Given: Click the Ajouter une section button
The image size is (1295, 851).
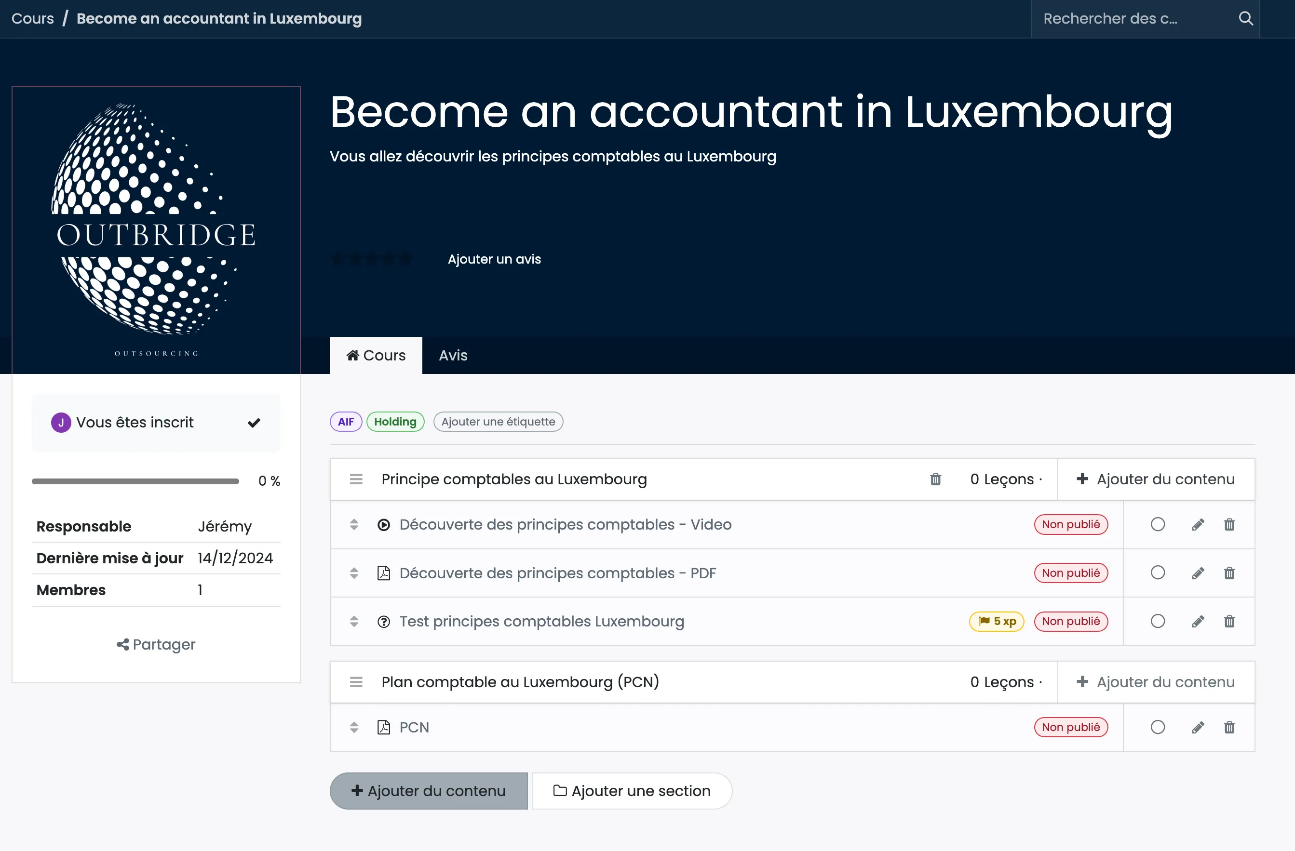Looking at the screenshot, I should pyautogui.click(x=632, y=791).
